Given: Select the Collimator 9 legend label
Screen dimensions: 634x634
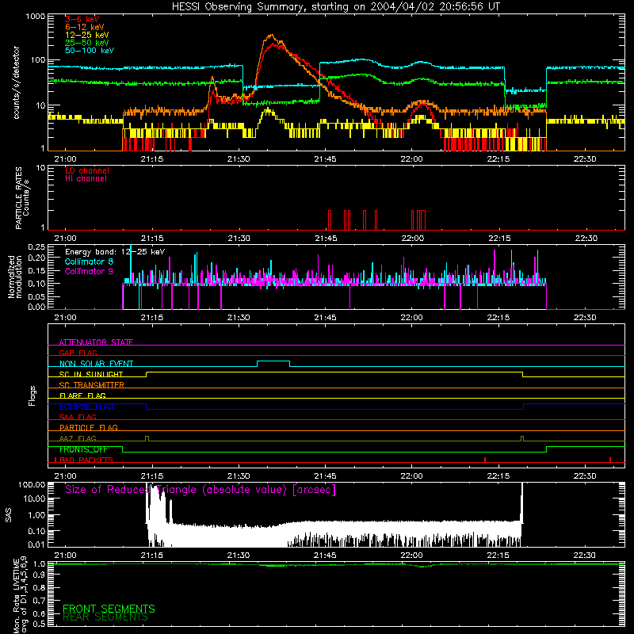Looking at the screenshot, I should 89,271.
